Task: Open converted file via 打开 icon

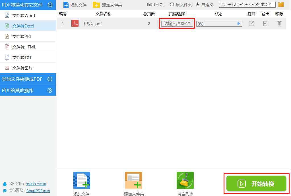Action: point(251,24)
